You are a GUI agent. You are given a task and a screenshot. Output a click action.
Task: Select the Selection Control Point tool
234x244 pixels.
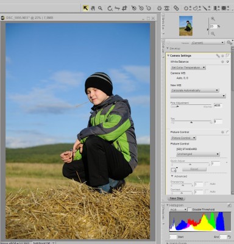click(187, 8)
